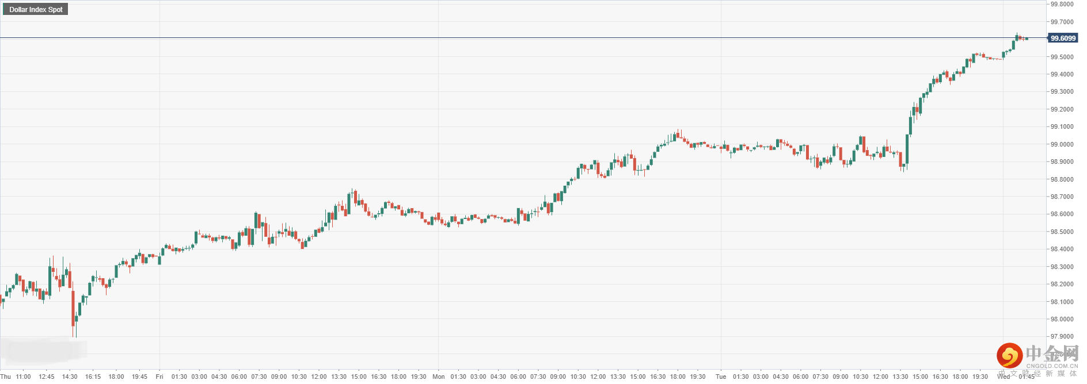This screenshot has height=384, width=1087.
Task: Click the 98.8000 price axis label
Action: 1062,179
